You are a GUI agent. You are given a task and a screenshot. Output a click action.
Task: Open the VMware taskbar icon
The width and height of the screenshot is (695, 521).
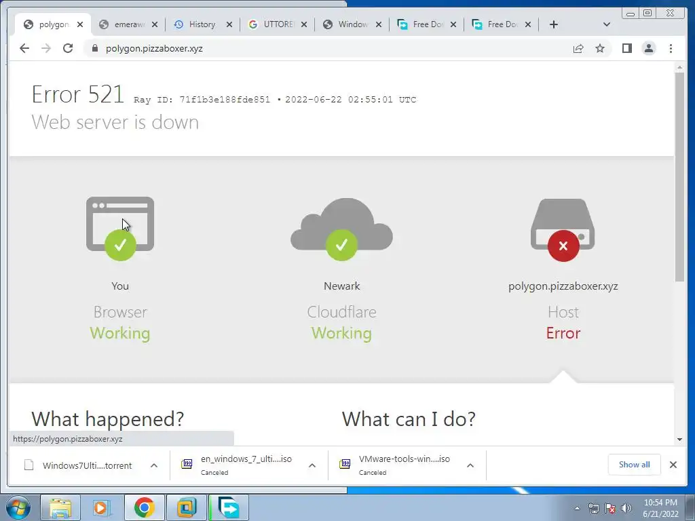pos(186,507)
